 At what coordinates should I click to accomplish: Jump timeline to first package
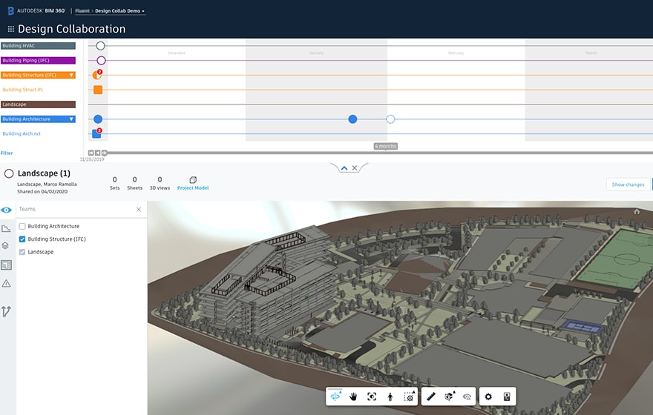click(x=91, y=153)
